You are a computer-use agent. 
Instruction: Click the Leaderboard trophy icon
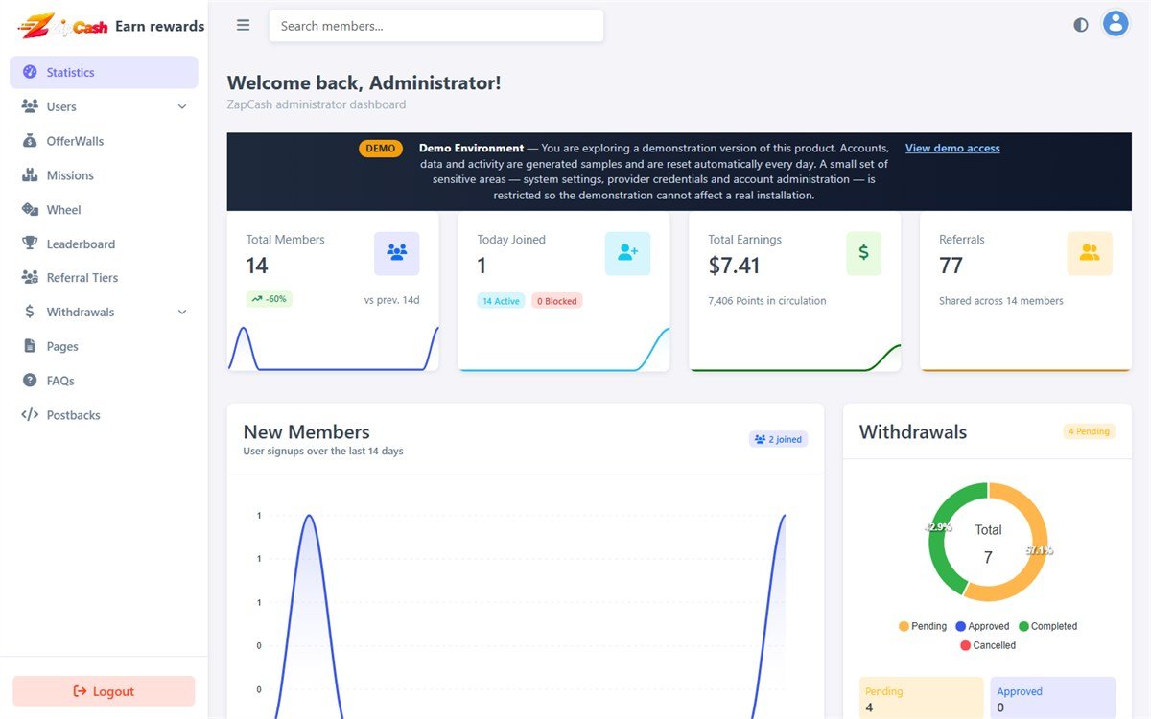(x=30, y=244)
